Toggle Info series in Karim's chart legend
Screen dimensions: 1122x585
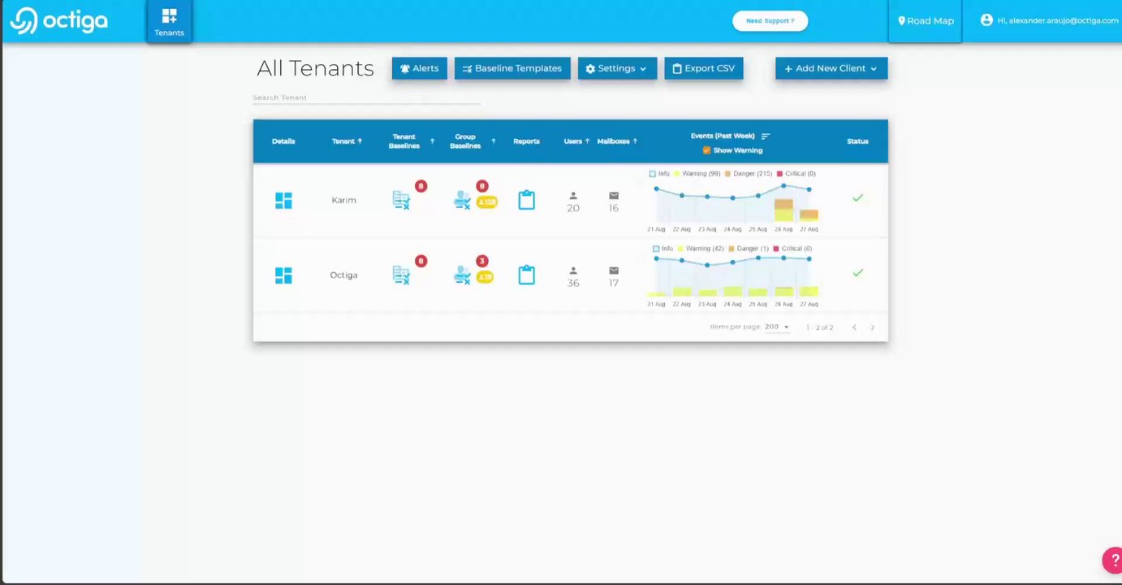[x=659, y=174]
